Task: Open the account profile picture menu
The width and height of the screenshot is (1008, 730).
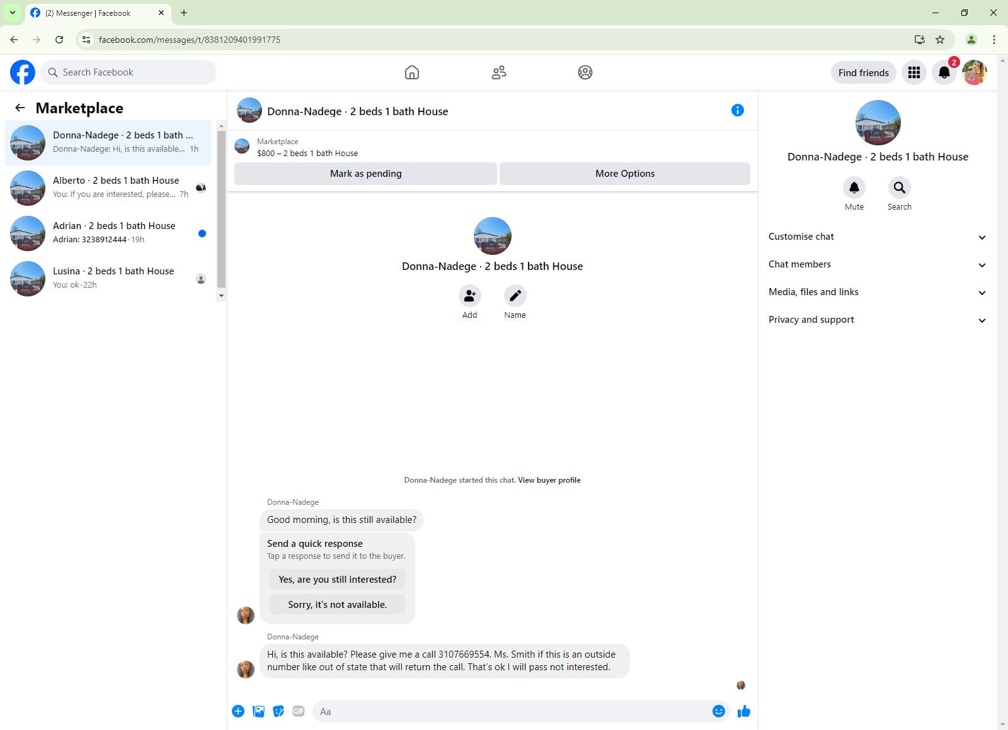Action: pos(975,72)
